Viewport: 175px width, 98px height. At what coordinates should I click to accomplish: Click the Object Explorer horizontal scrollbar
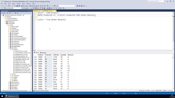16,91
